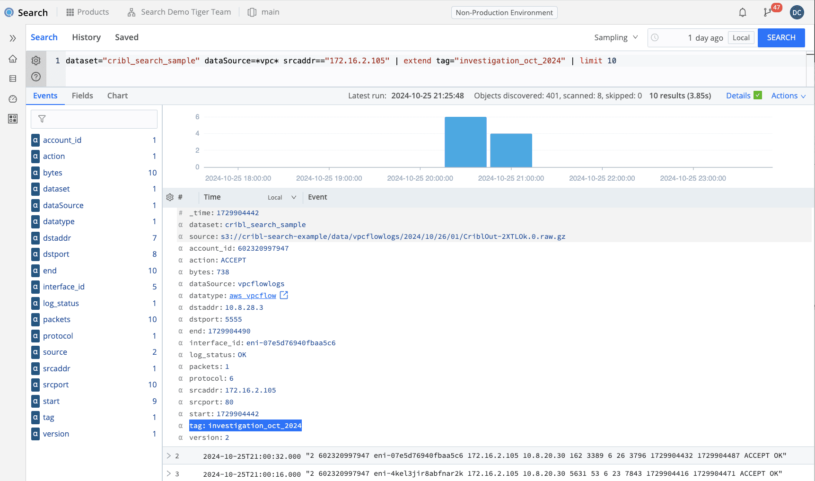Screen dimensions: 815x481
Task: Open the git branch changes icon
Action: click(x=767, y=13)
